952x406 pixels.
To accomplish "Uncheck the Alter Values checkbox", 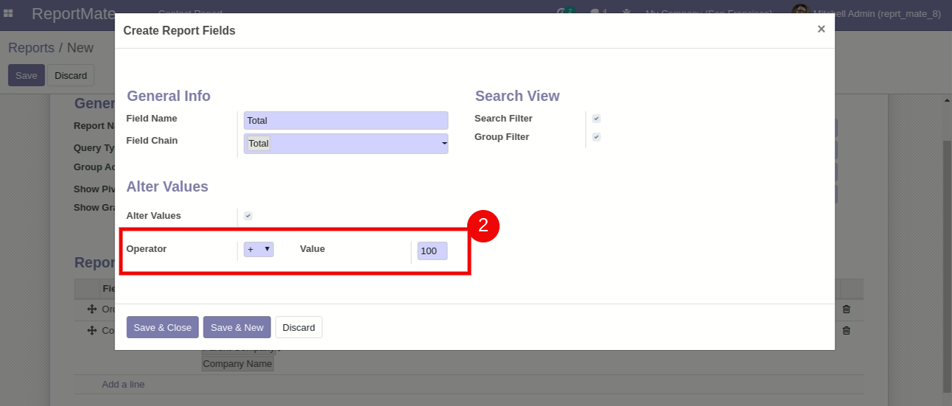I will tap(248, 216).
